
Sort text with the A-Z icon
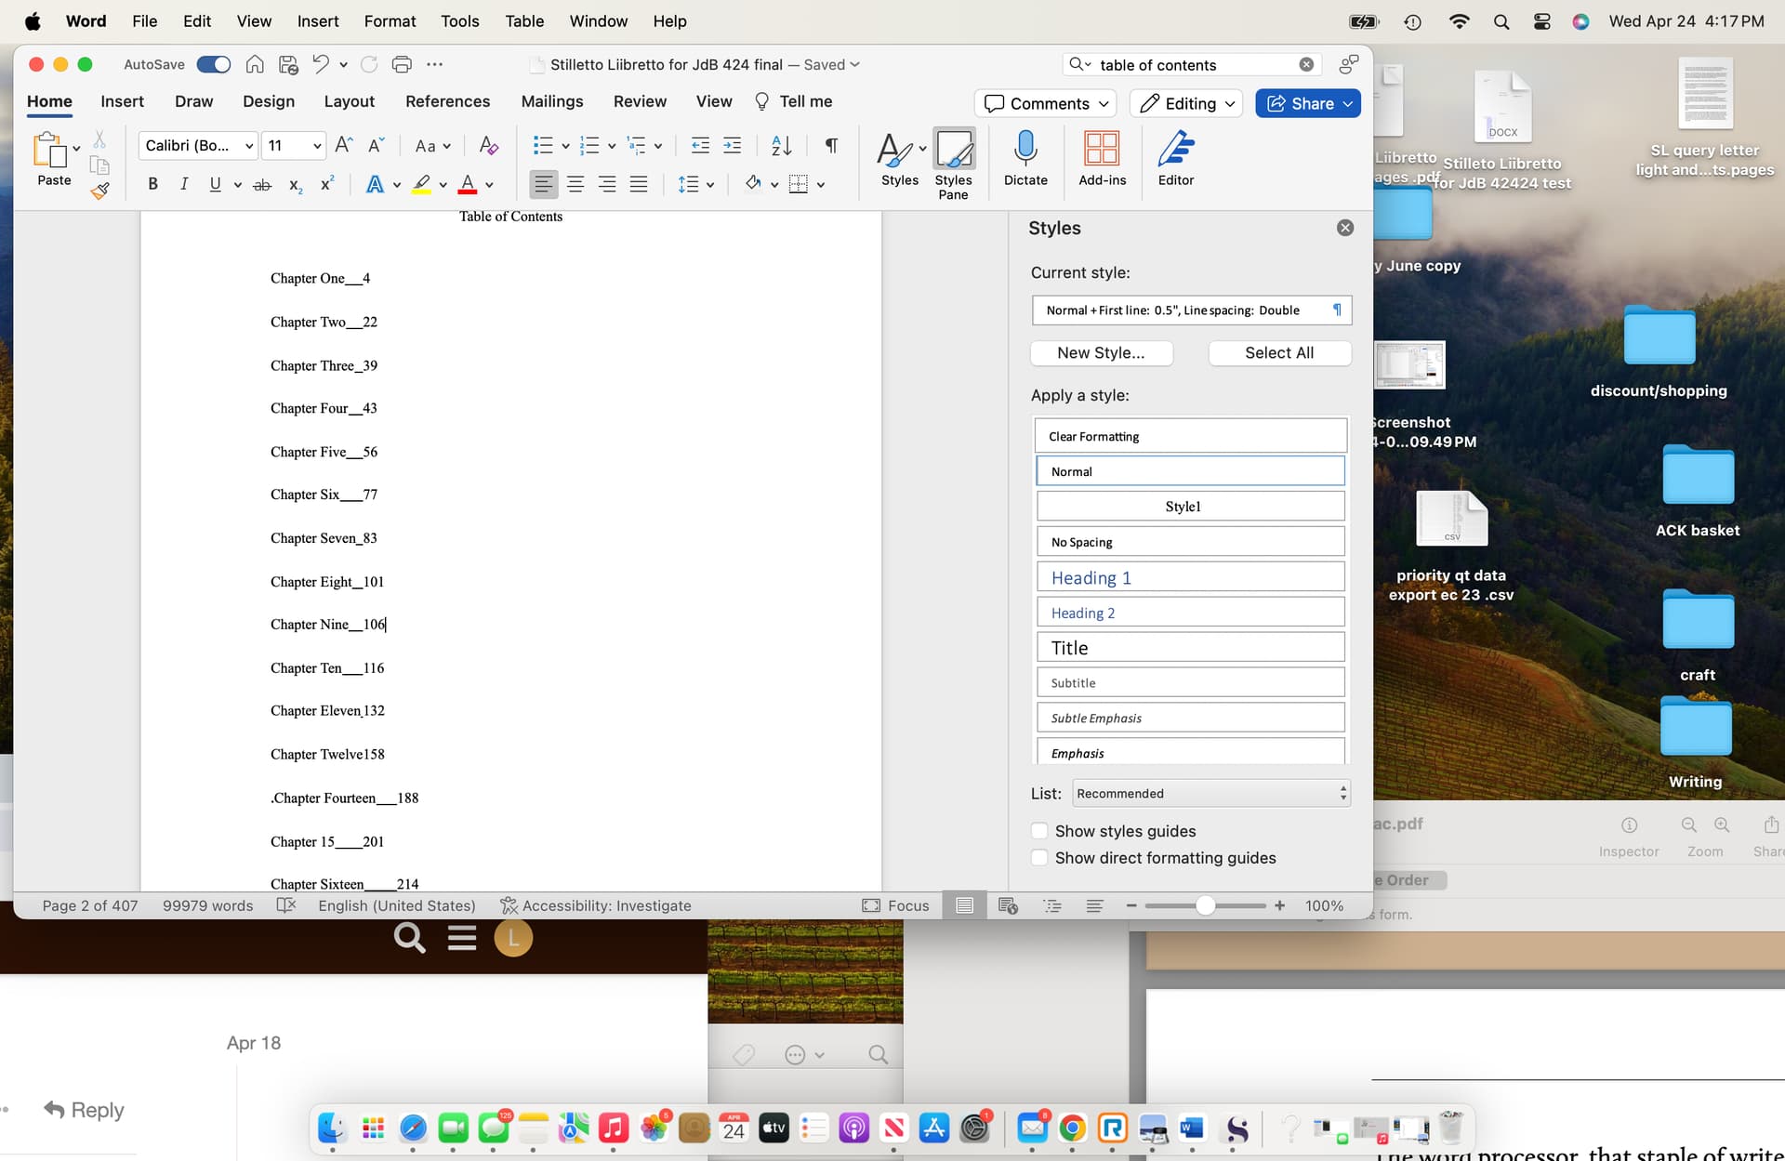click(x=782, y=145)
